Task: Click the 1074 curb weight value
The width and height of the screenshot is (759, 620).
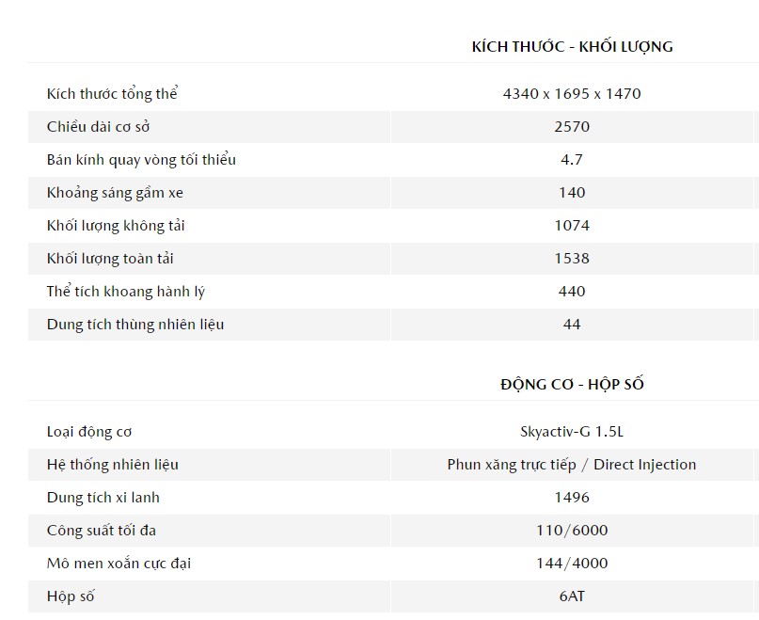Action: pos(572,226)
